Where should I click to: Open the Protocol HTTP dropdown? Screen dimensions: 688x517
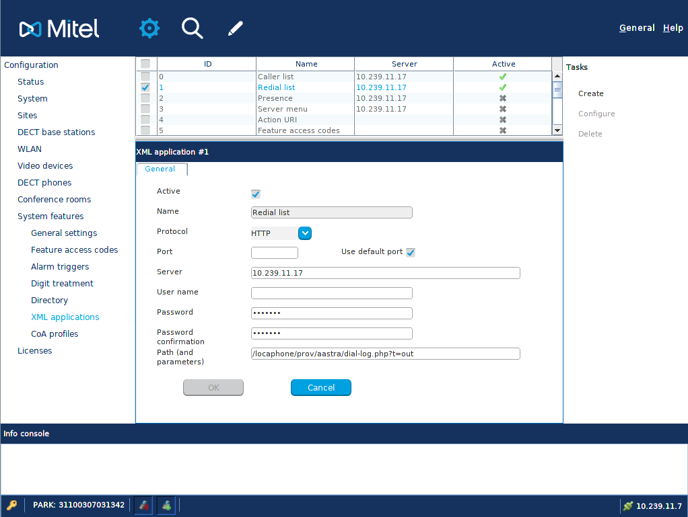[x=304, y=233]
